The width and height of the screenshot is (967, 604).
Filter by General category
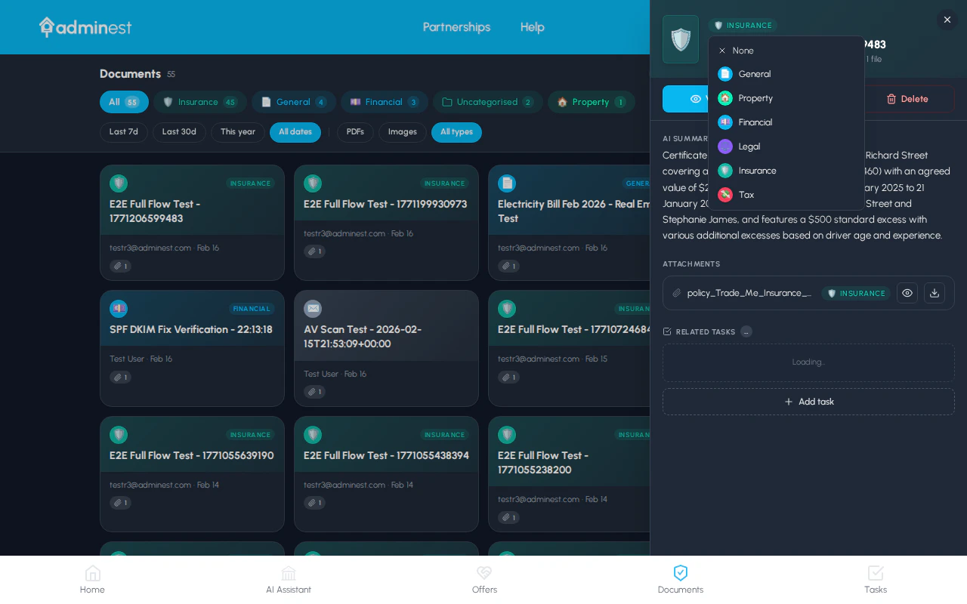294,102
